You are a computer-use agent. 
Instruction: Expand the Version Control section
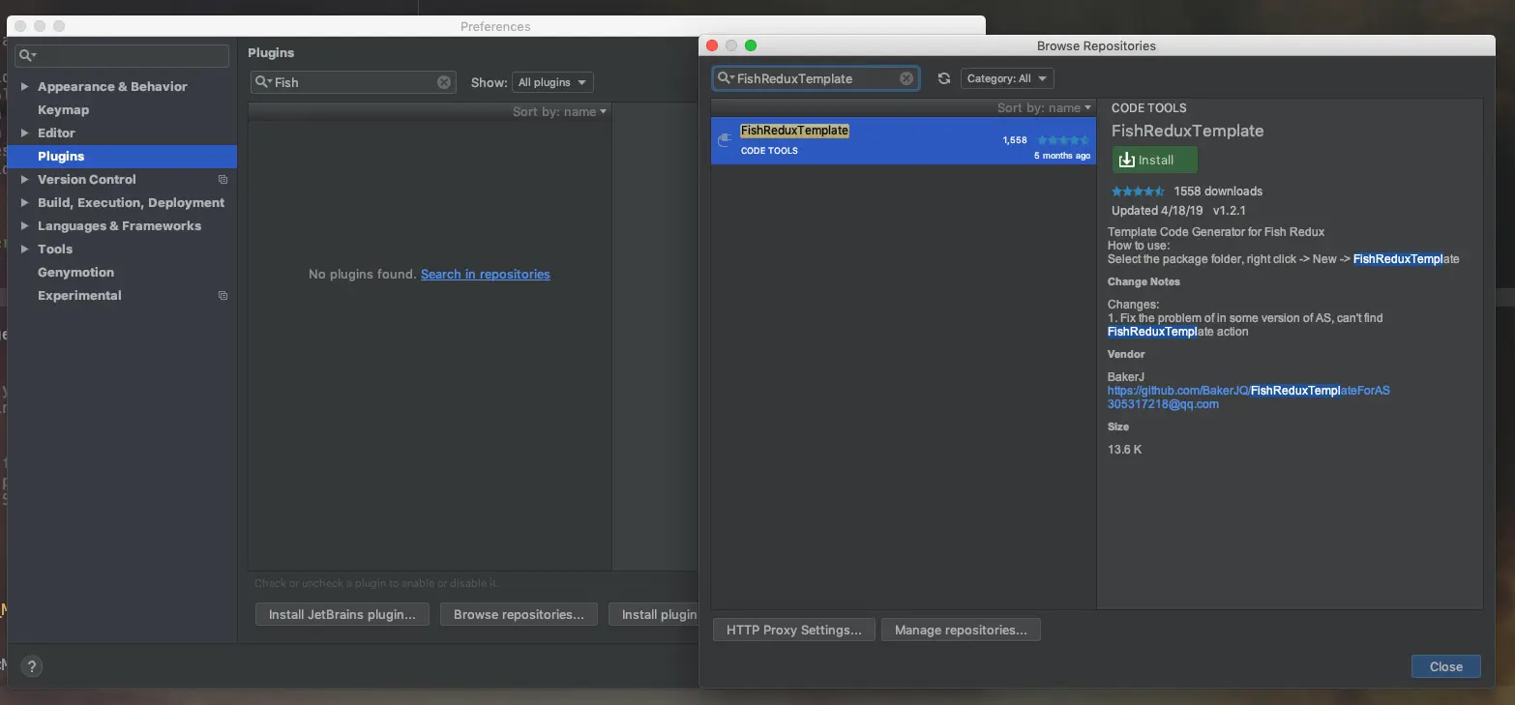coord(24,180)
